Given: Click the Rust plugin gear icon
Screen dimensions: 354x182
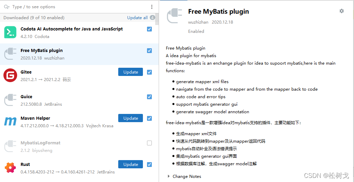Looking at the screenshot, I should [10, 168].
